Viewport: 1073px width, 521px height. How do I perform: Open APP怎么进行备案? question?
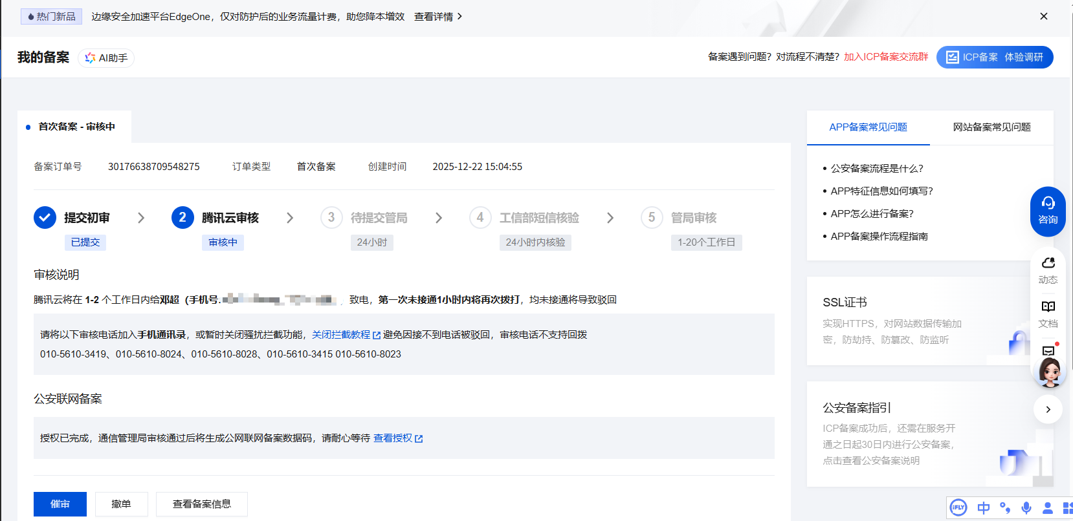pyautogui.click(x=872, y=214)
